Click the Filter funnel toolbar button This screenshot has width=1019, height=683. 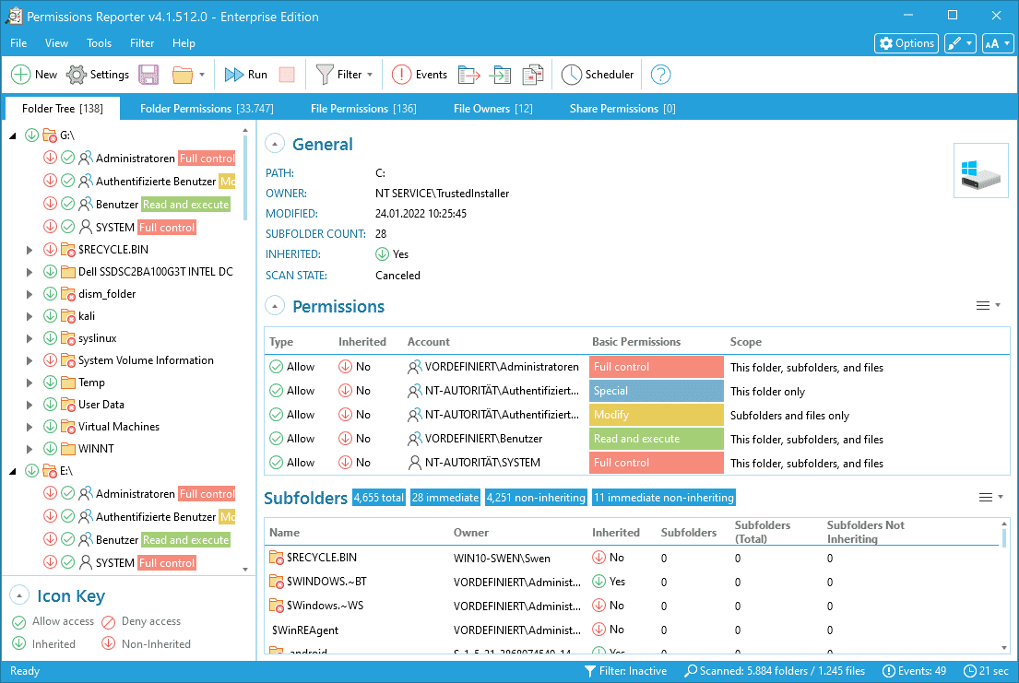(338, 75)
